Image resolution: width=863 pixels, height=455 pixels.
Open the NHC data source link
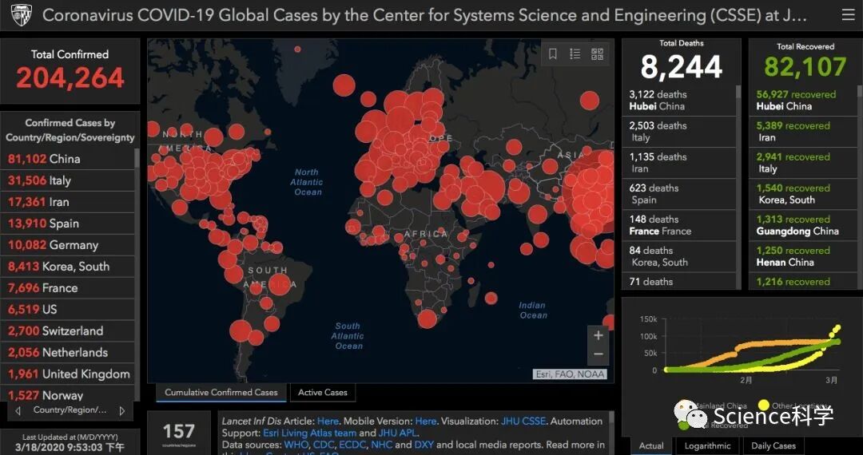[x=382, y=445]
